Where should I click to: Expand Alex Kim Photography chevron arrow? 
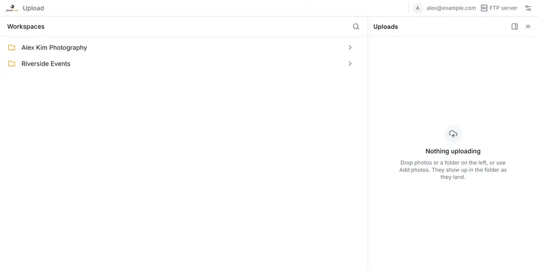(350, 47)
